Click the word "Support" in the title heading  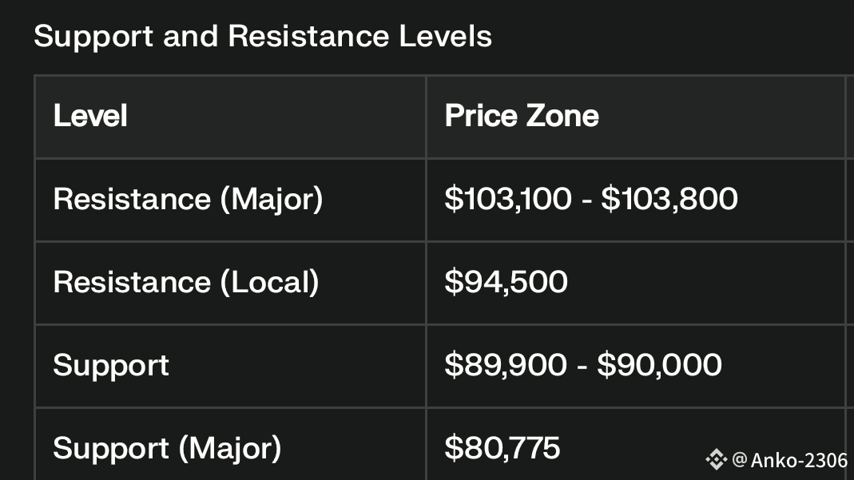coord(93,37)
